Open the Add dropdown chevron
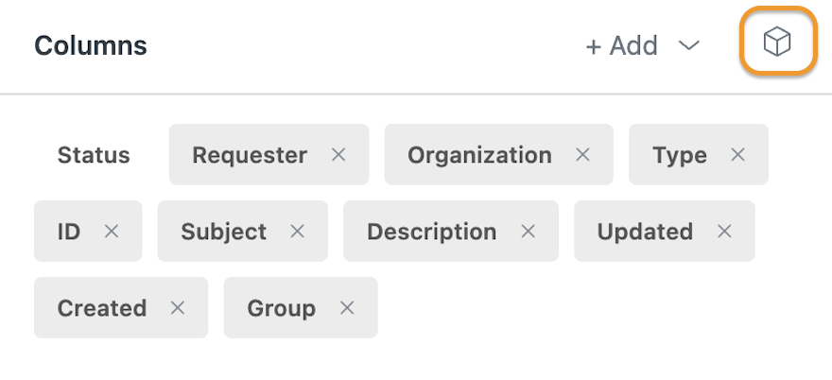The image size is (832, 380). [689, 45]
